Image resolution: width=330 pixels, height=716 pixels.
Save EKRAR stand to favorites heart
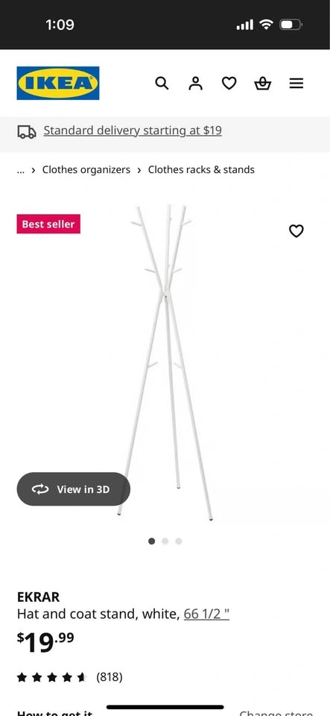click(296, 231)
